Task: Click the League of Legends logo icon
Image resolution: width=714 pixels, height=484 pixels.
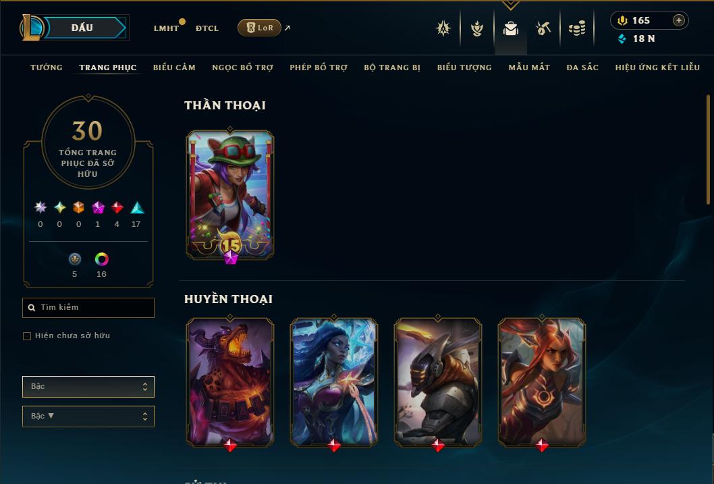Action: coord(32,27)
